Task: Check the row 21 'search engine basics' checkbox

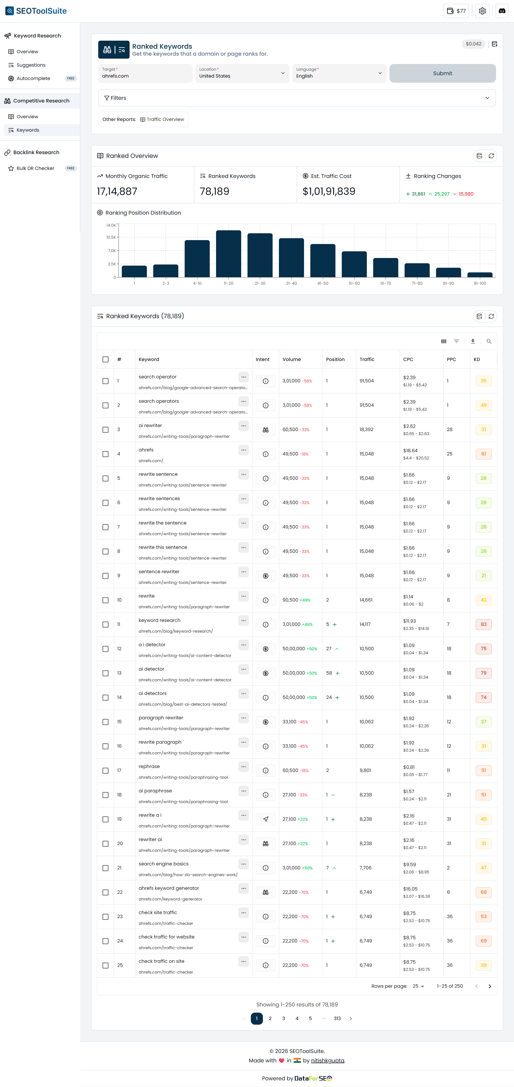Action: point(105,868)
